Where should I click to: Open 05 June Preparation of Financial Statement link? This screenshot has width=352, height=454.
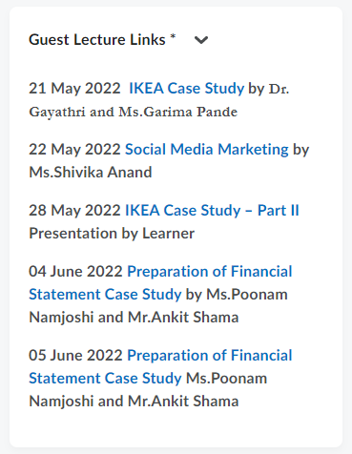[160, 366]
